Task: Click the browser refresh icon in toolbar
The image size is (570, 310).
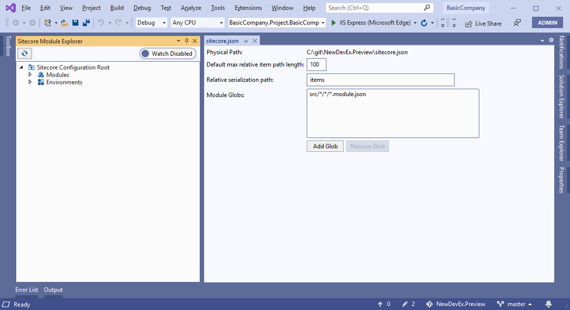Action: [x=424, y=23]
